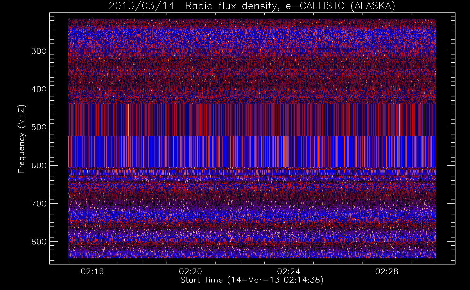
Task: Click the 'Frequency (MHZ)' axis label
Action: pyautogui.click(x=22, y=139)
